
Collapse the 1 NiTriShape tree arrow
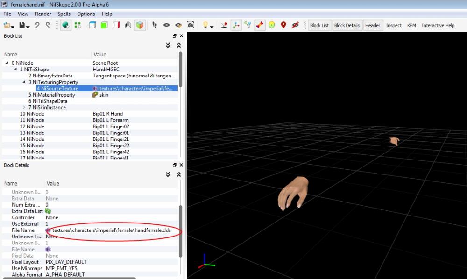coord(15,69)
